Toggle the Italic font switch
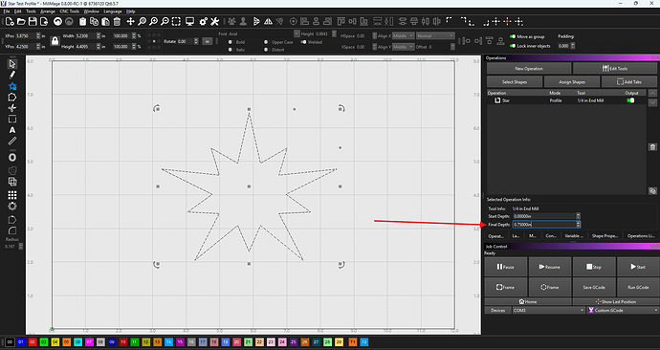Viewport: 660px width, 350px height. 231,50
